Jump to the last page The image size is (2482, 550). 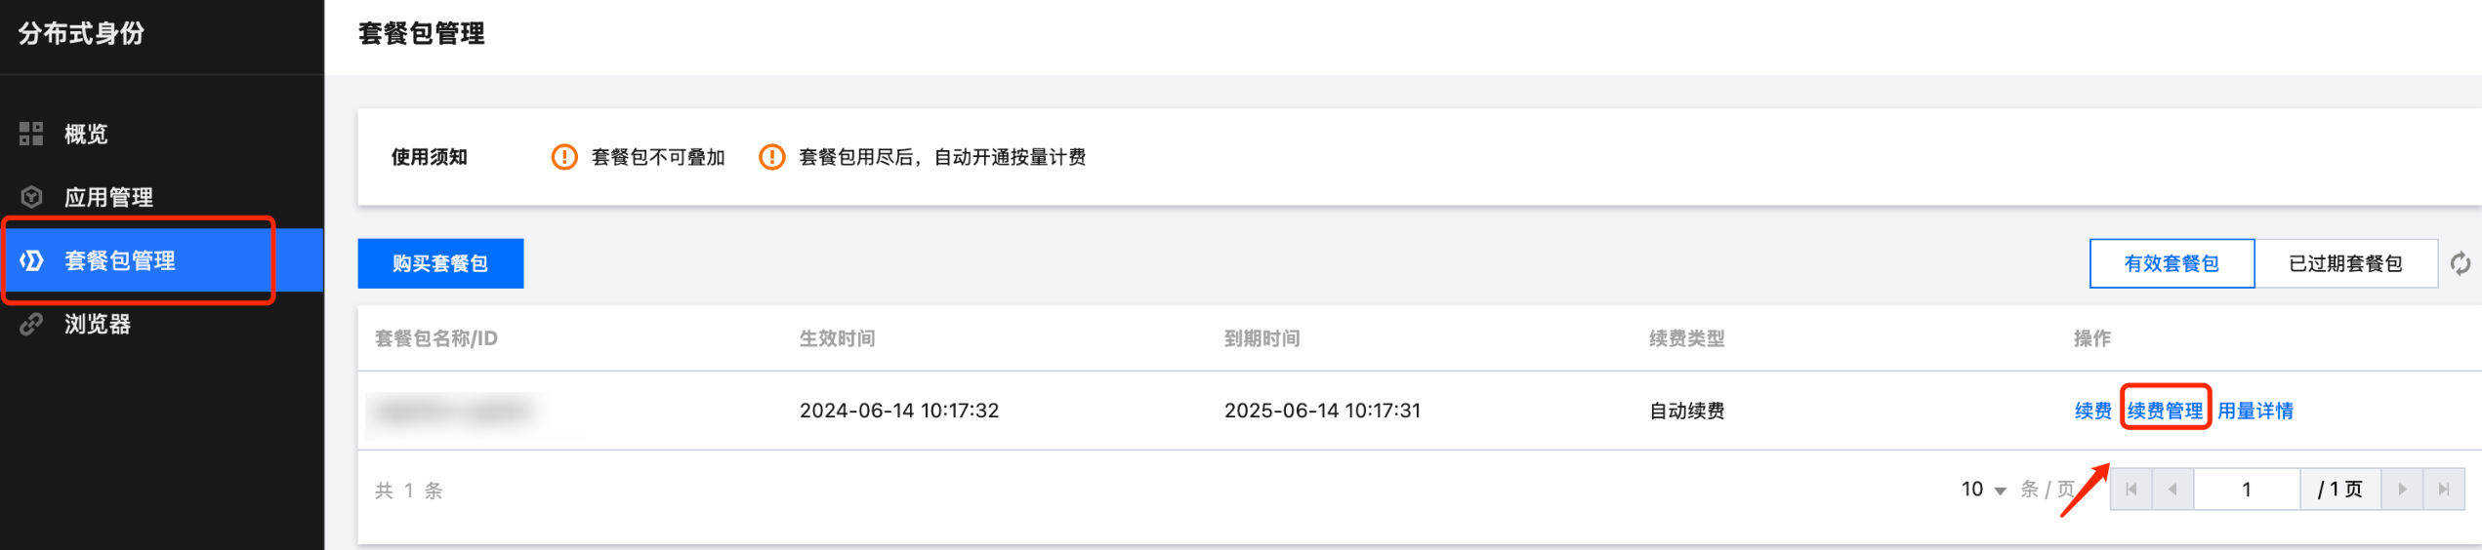[2444, 490]
